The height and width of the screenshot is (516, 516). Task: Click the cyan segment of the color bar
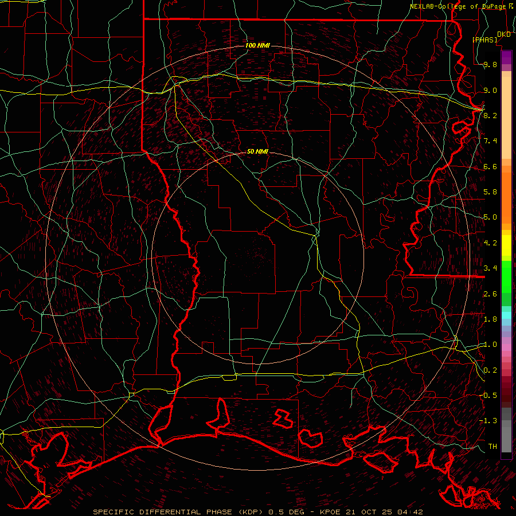point(506,315)
